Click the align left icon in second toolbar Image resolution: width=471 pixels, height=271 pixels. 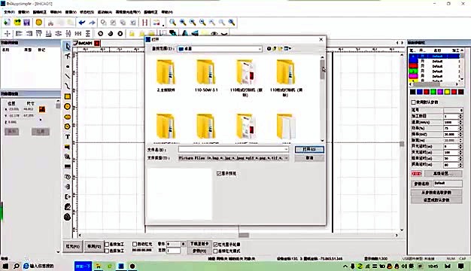19,33
